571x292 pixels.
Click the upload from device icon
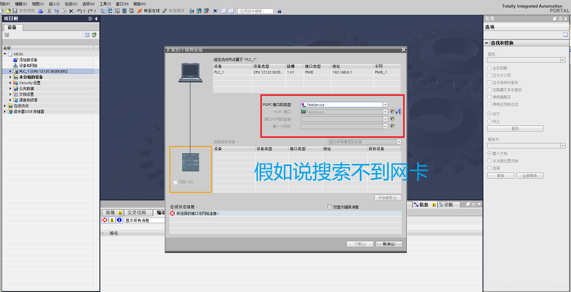click(117, 11)
